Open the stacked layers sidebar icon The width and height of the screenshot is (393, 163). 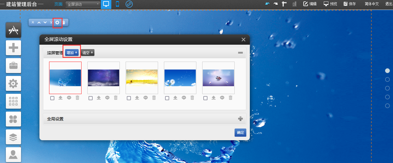13,137
